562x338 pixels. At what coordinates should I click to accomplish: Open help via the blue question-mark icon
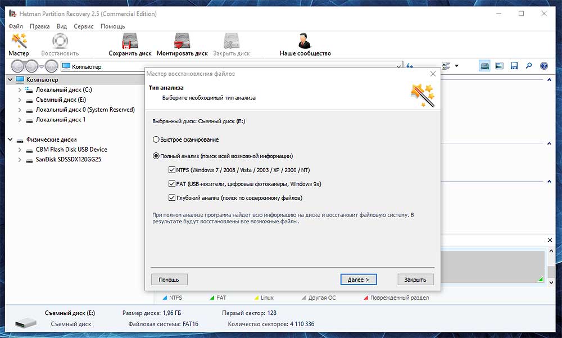(x=543, y=66)
